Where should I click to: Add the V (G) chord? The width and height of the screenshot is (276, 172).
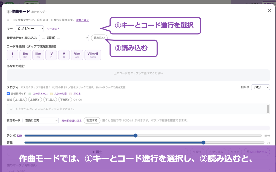coord(64,55)
